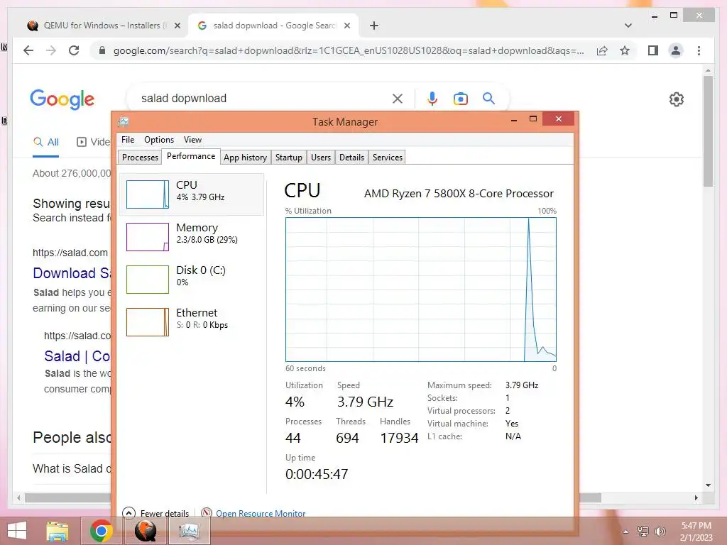Click the horizontal scrollbar right arrow
The image size is (727, 545).
tap(696, 497)
